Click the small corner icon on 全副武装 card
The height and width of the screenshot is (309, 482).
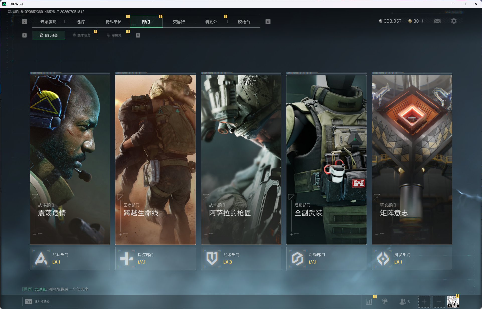click(291, 197)
